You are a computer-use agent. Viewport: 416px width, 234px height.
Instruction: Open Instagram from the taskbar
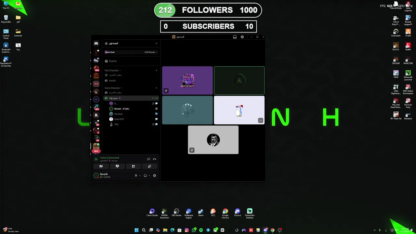[187, 230]
